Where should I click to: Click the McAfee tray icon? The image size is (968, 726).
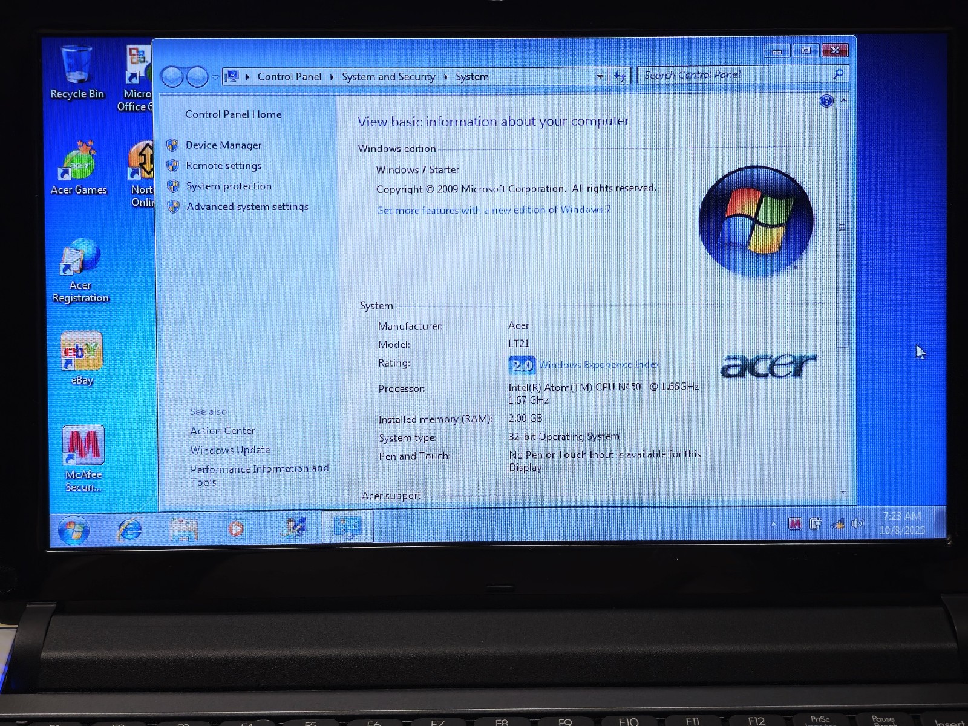[795, 524]
